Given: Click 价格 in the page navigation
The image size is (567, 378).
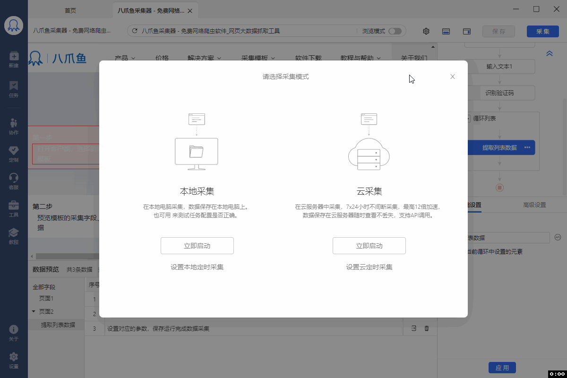Looking at the screenshot, I should click(x=162, y=58).
